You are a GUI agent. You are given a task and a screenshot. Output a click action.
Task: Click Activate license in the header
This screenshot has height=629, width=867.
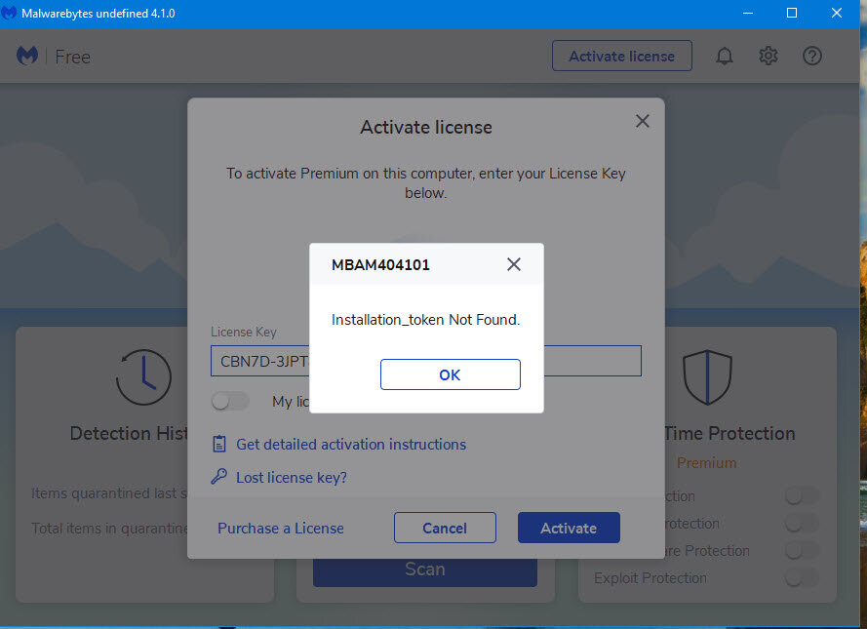(x=621, y=56)
